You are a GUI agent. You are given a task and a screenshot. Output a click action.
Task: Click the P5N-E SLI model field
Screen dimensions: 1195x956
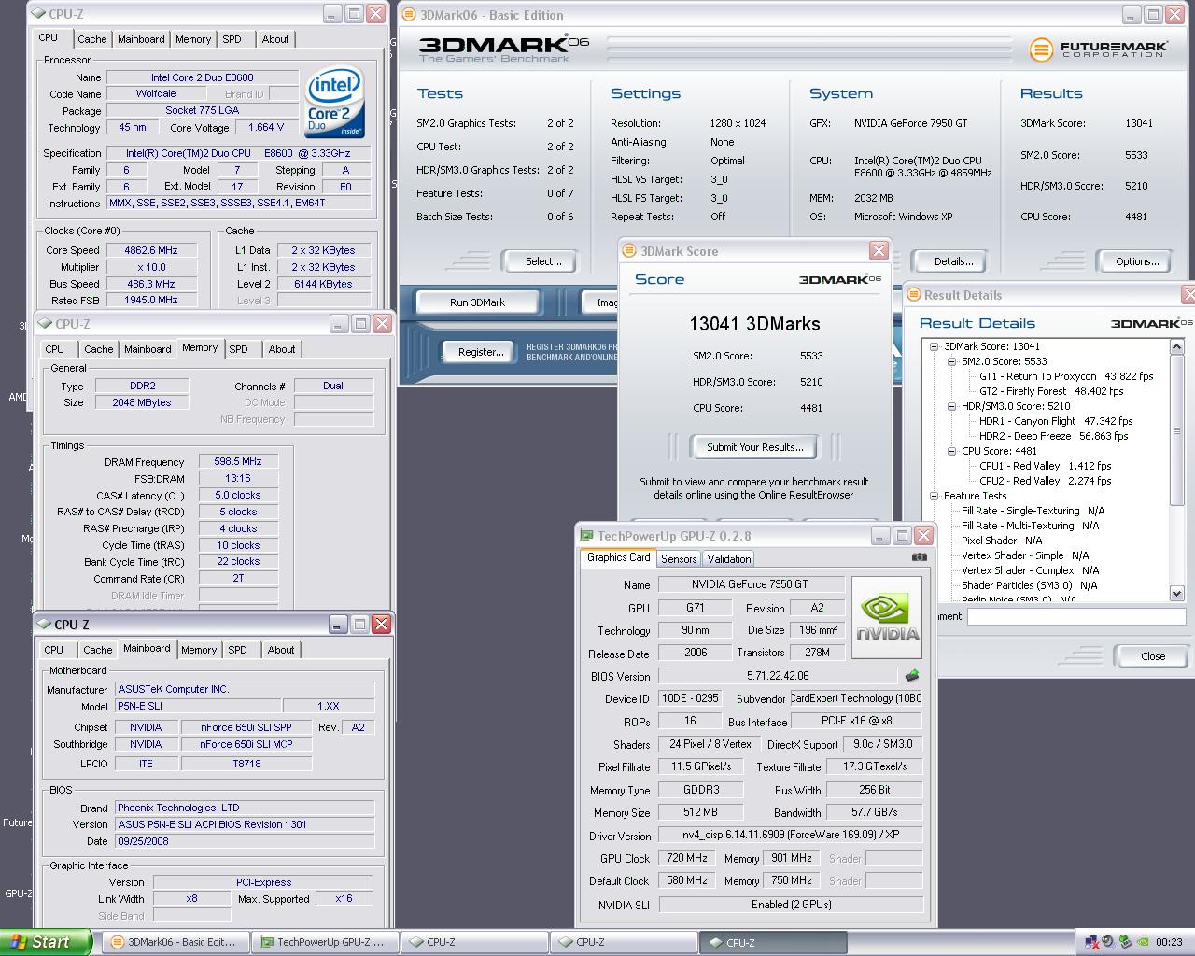tap(197, 706)
